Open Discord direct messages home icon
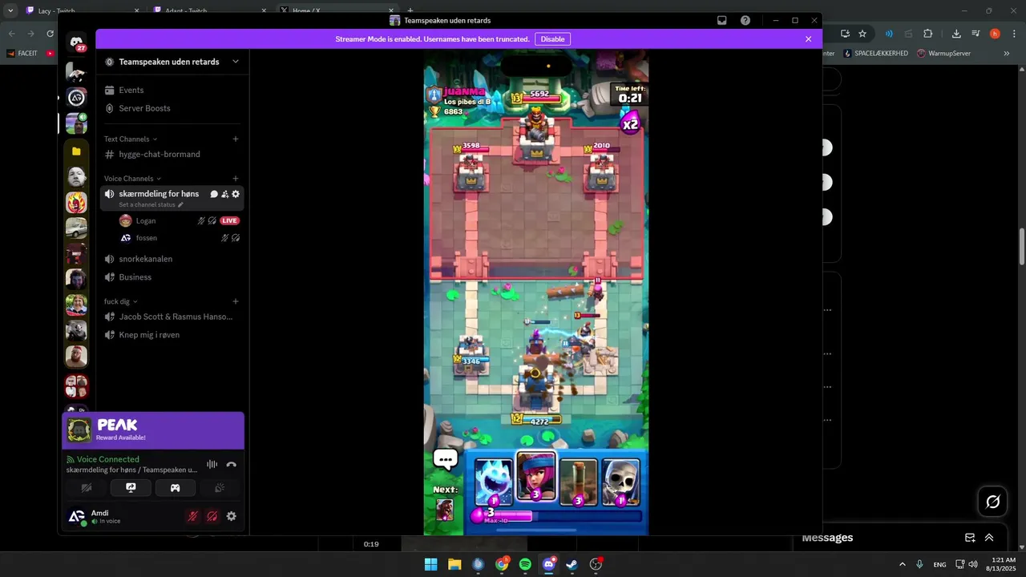 tap(76, 42)
